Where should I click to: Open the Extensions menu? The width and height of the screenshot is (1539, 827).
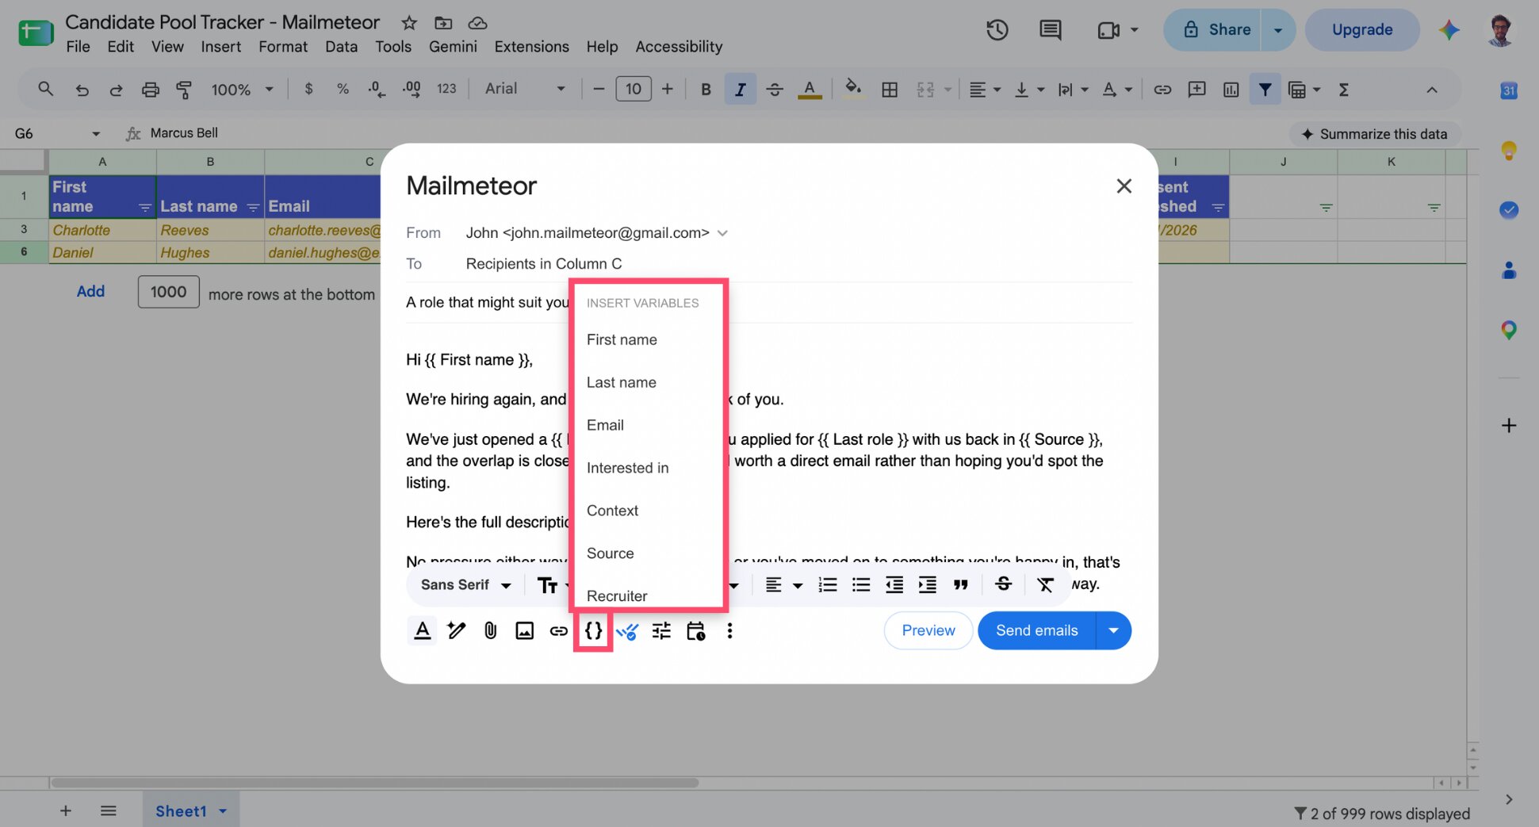point(531,47)
